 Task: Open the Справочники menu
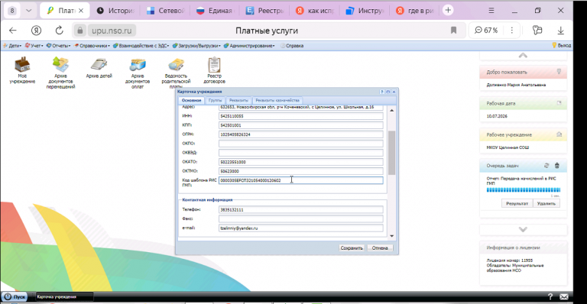click(x=92, y=46)
